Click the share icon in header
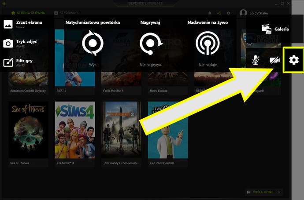 (x=219, y=13)
